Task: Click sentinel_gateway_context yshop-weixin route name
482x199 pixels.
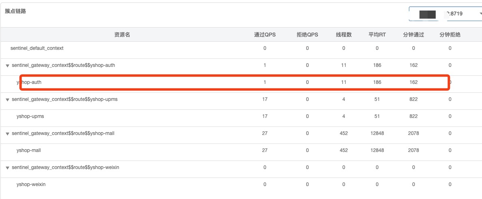Action: [x=65, y=167]
